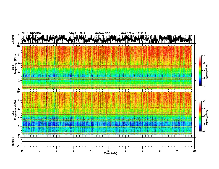This screenshot has height=169, width=219.
Task: Click the "8" kHz tick on ch.1 frequency axis
Action: pyautogui.click(x=19, y=55)
